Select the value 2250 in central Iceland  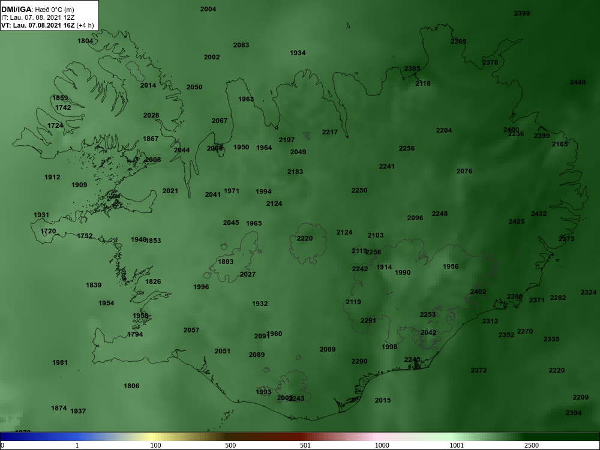(x=359, y=191)
